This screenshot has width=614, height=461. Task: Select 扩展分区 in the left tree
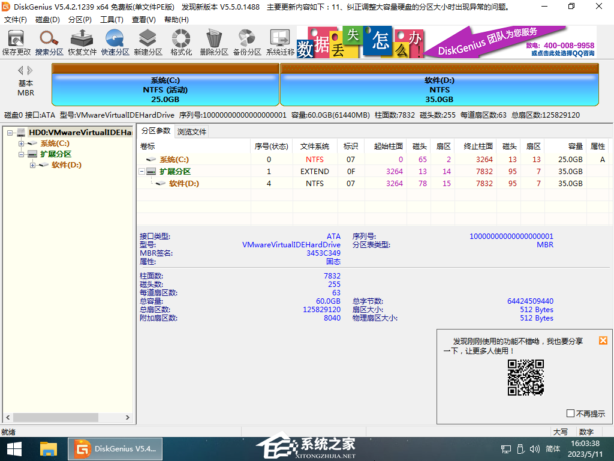pyautogui.click(x=56, y=154)
